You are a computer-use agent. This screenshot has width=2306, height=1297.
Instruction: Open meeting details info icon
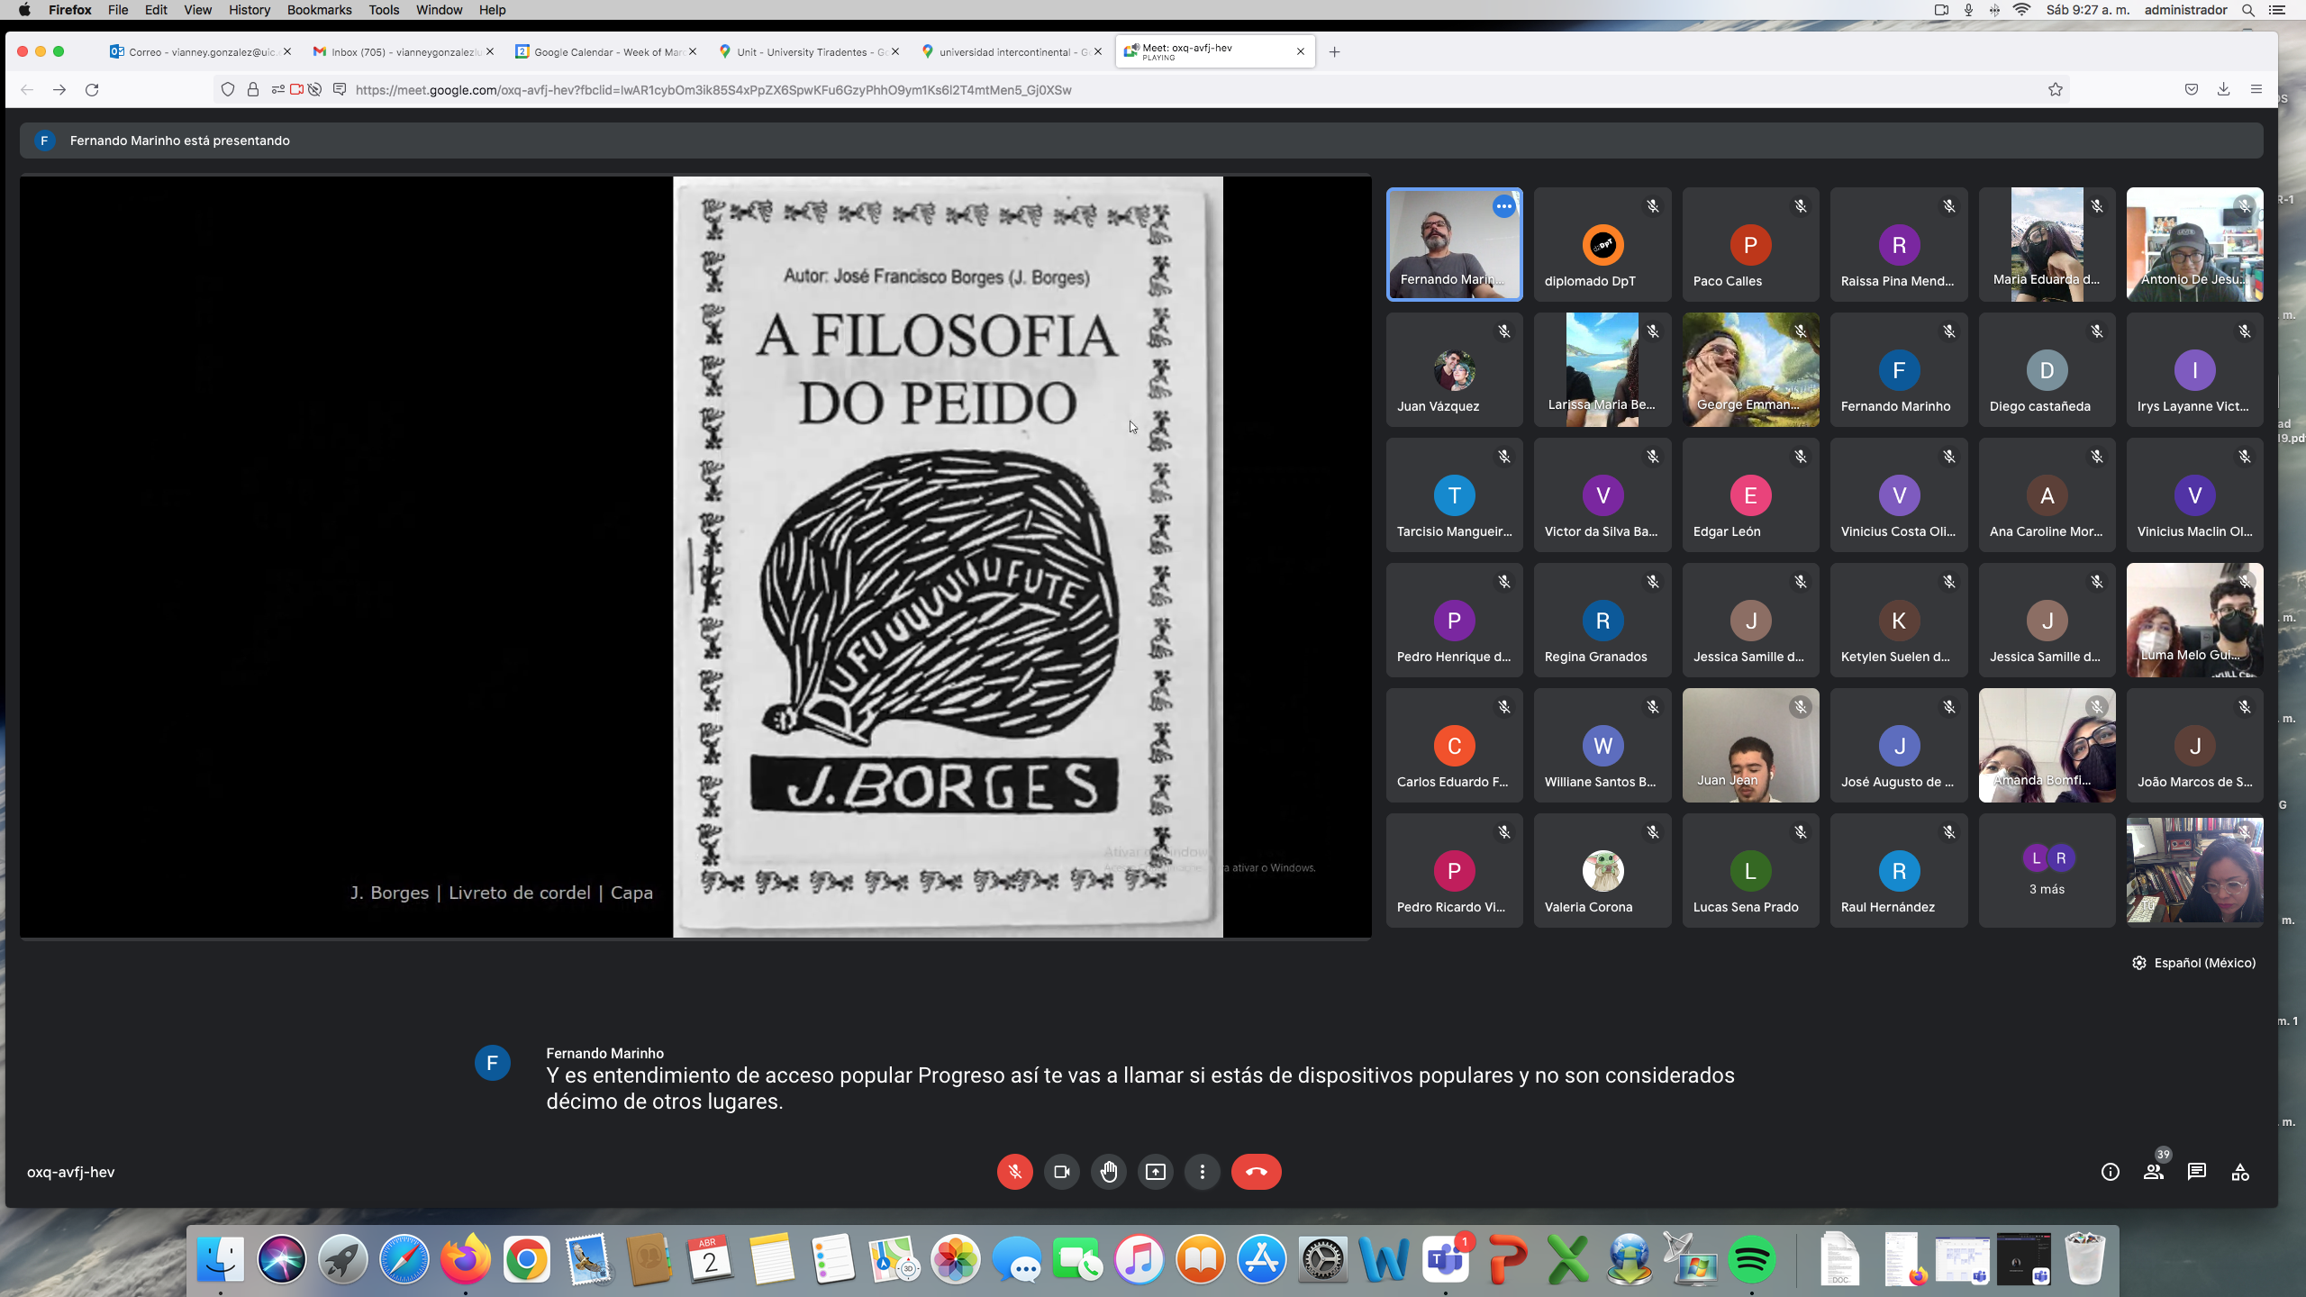pyautogui.click(x=2110, y=1172)
